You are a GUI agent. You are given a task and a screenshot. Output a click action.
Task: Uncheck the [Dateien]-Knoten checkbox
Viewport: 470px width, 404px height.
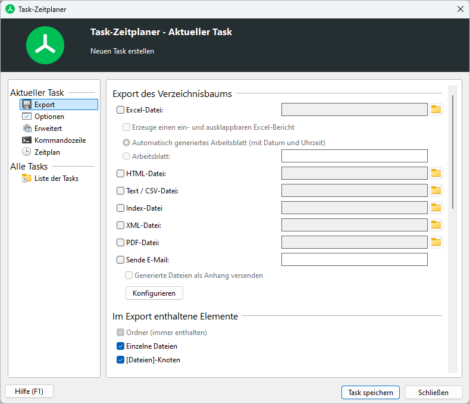(x=120, y=360)
